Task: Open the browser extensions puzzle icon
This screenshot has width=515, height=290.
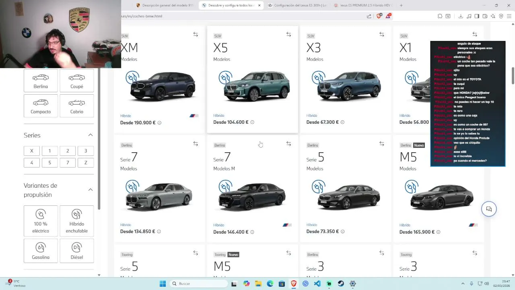Action: click(x=440, y=16)
